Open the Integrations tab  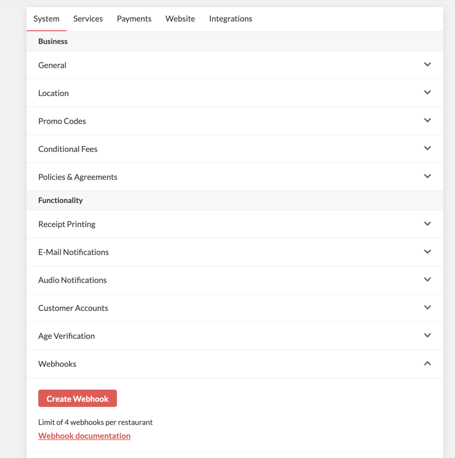(x=230, y=19)
